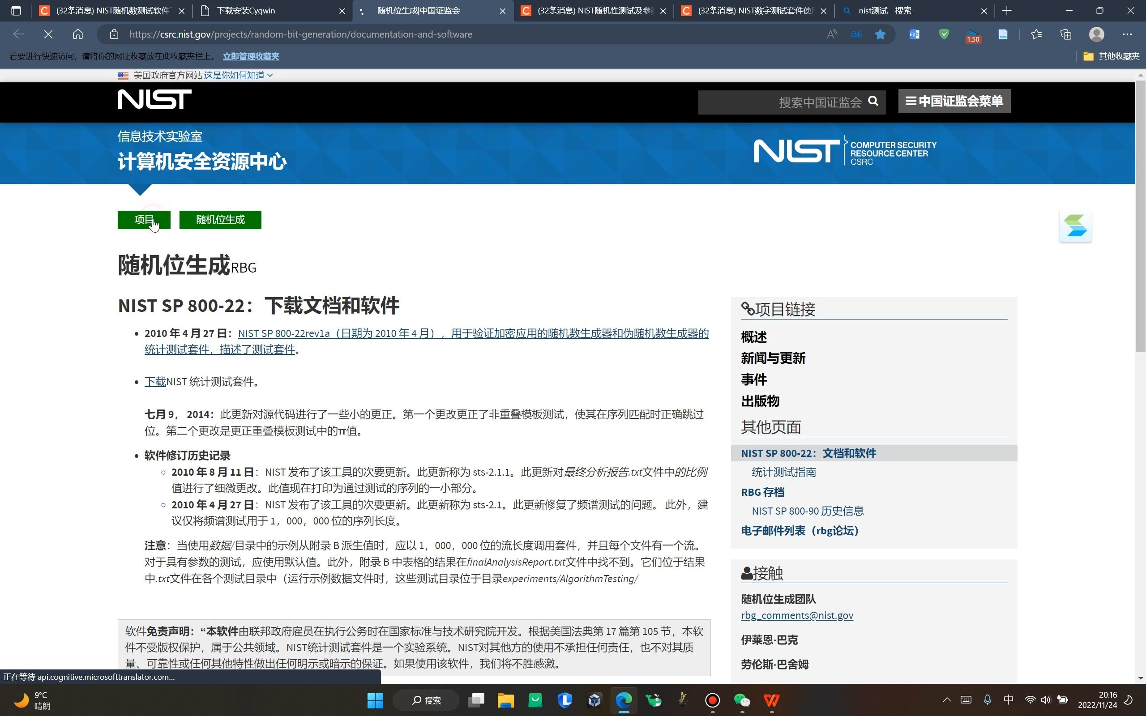Open the 中国证监会菜单 menu button
The height and width of the screenshot is (716, 1146).
pos(954,101)
